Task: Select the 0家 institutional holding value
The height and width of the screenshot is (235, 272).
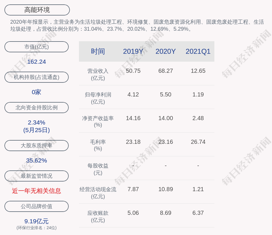Action: click(x=37, y=92)
